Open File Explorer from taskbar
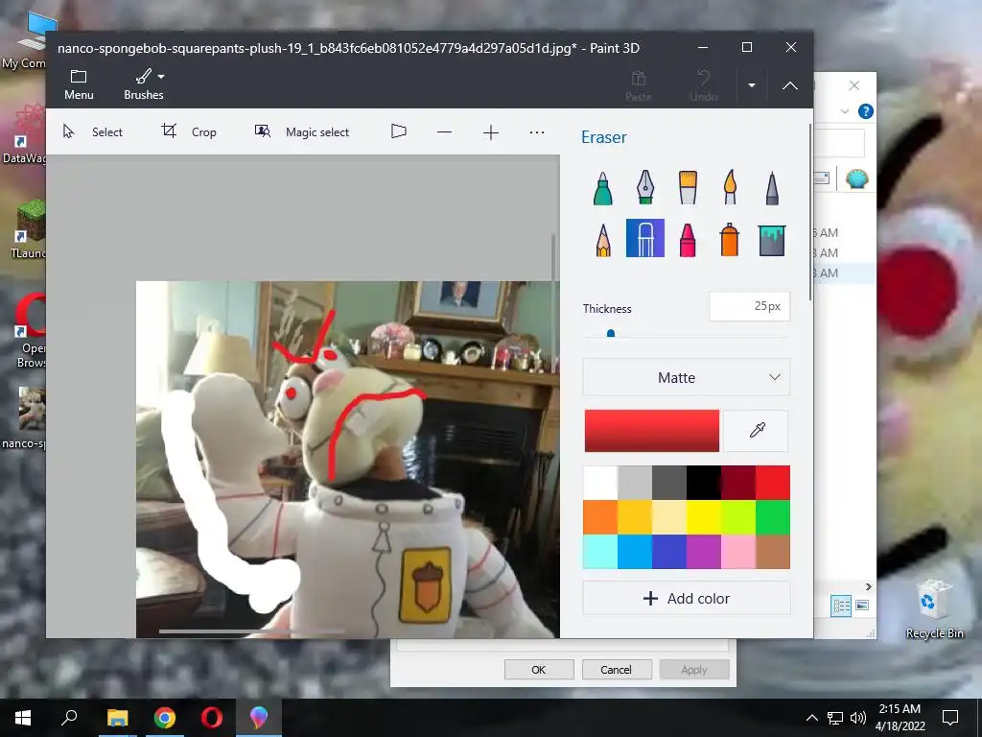Image resolution: width=982 pixels, height=737 pixels. point(117,718)
